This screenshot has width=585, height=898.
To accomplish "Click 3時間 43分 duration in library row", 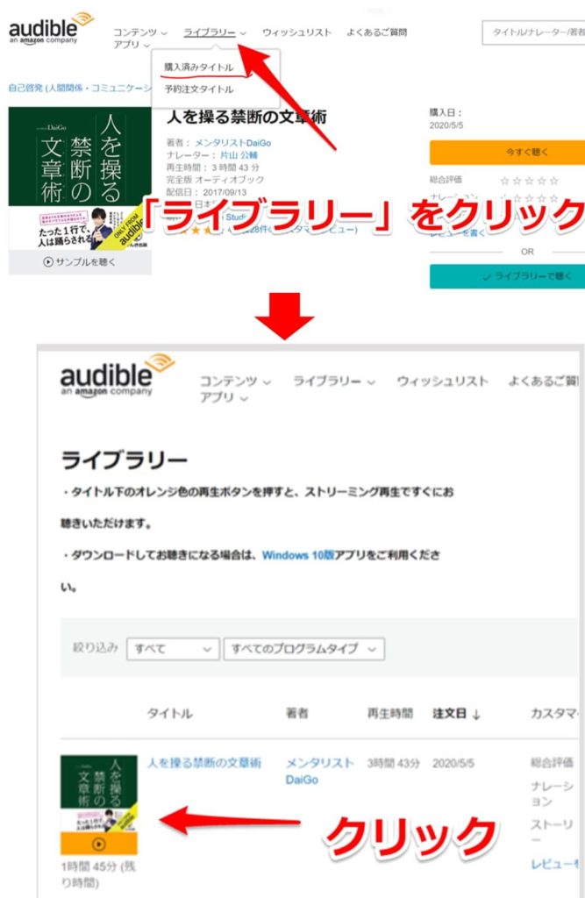I will pyautogui.click(x=393, y=764).
